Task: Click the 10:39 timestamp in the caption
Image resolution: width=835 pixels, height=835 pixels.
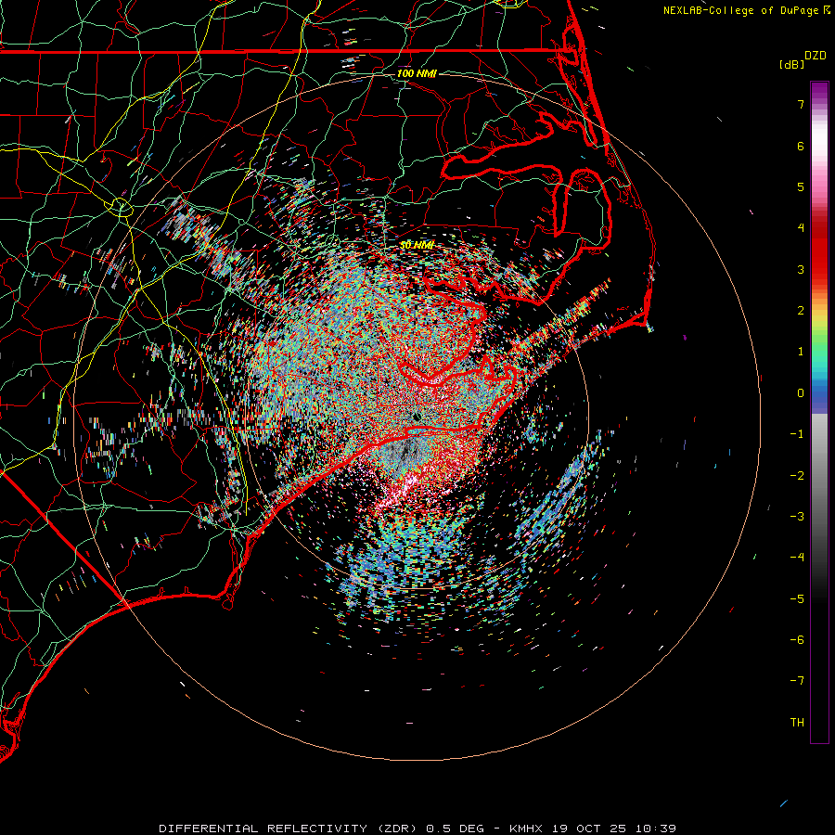Action: (658, 829)
